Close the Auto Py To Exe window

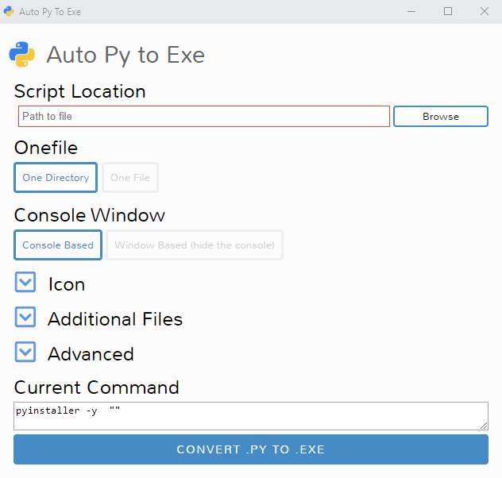[485, 12]
